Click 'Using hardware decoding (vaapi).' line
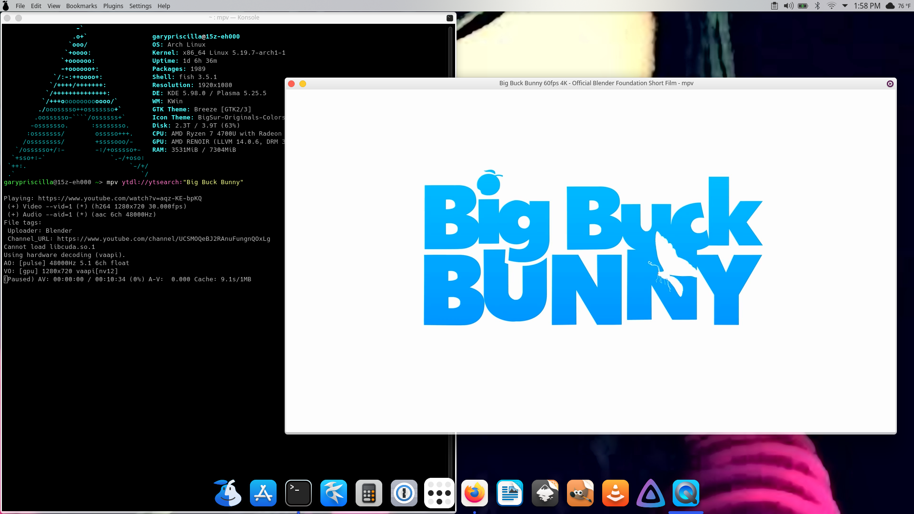 coord(65,255)
